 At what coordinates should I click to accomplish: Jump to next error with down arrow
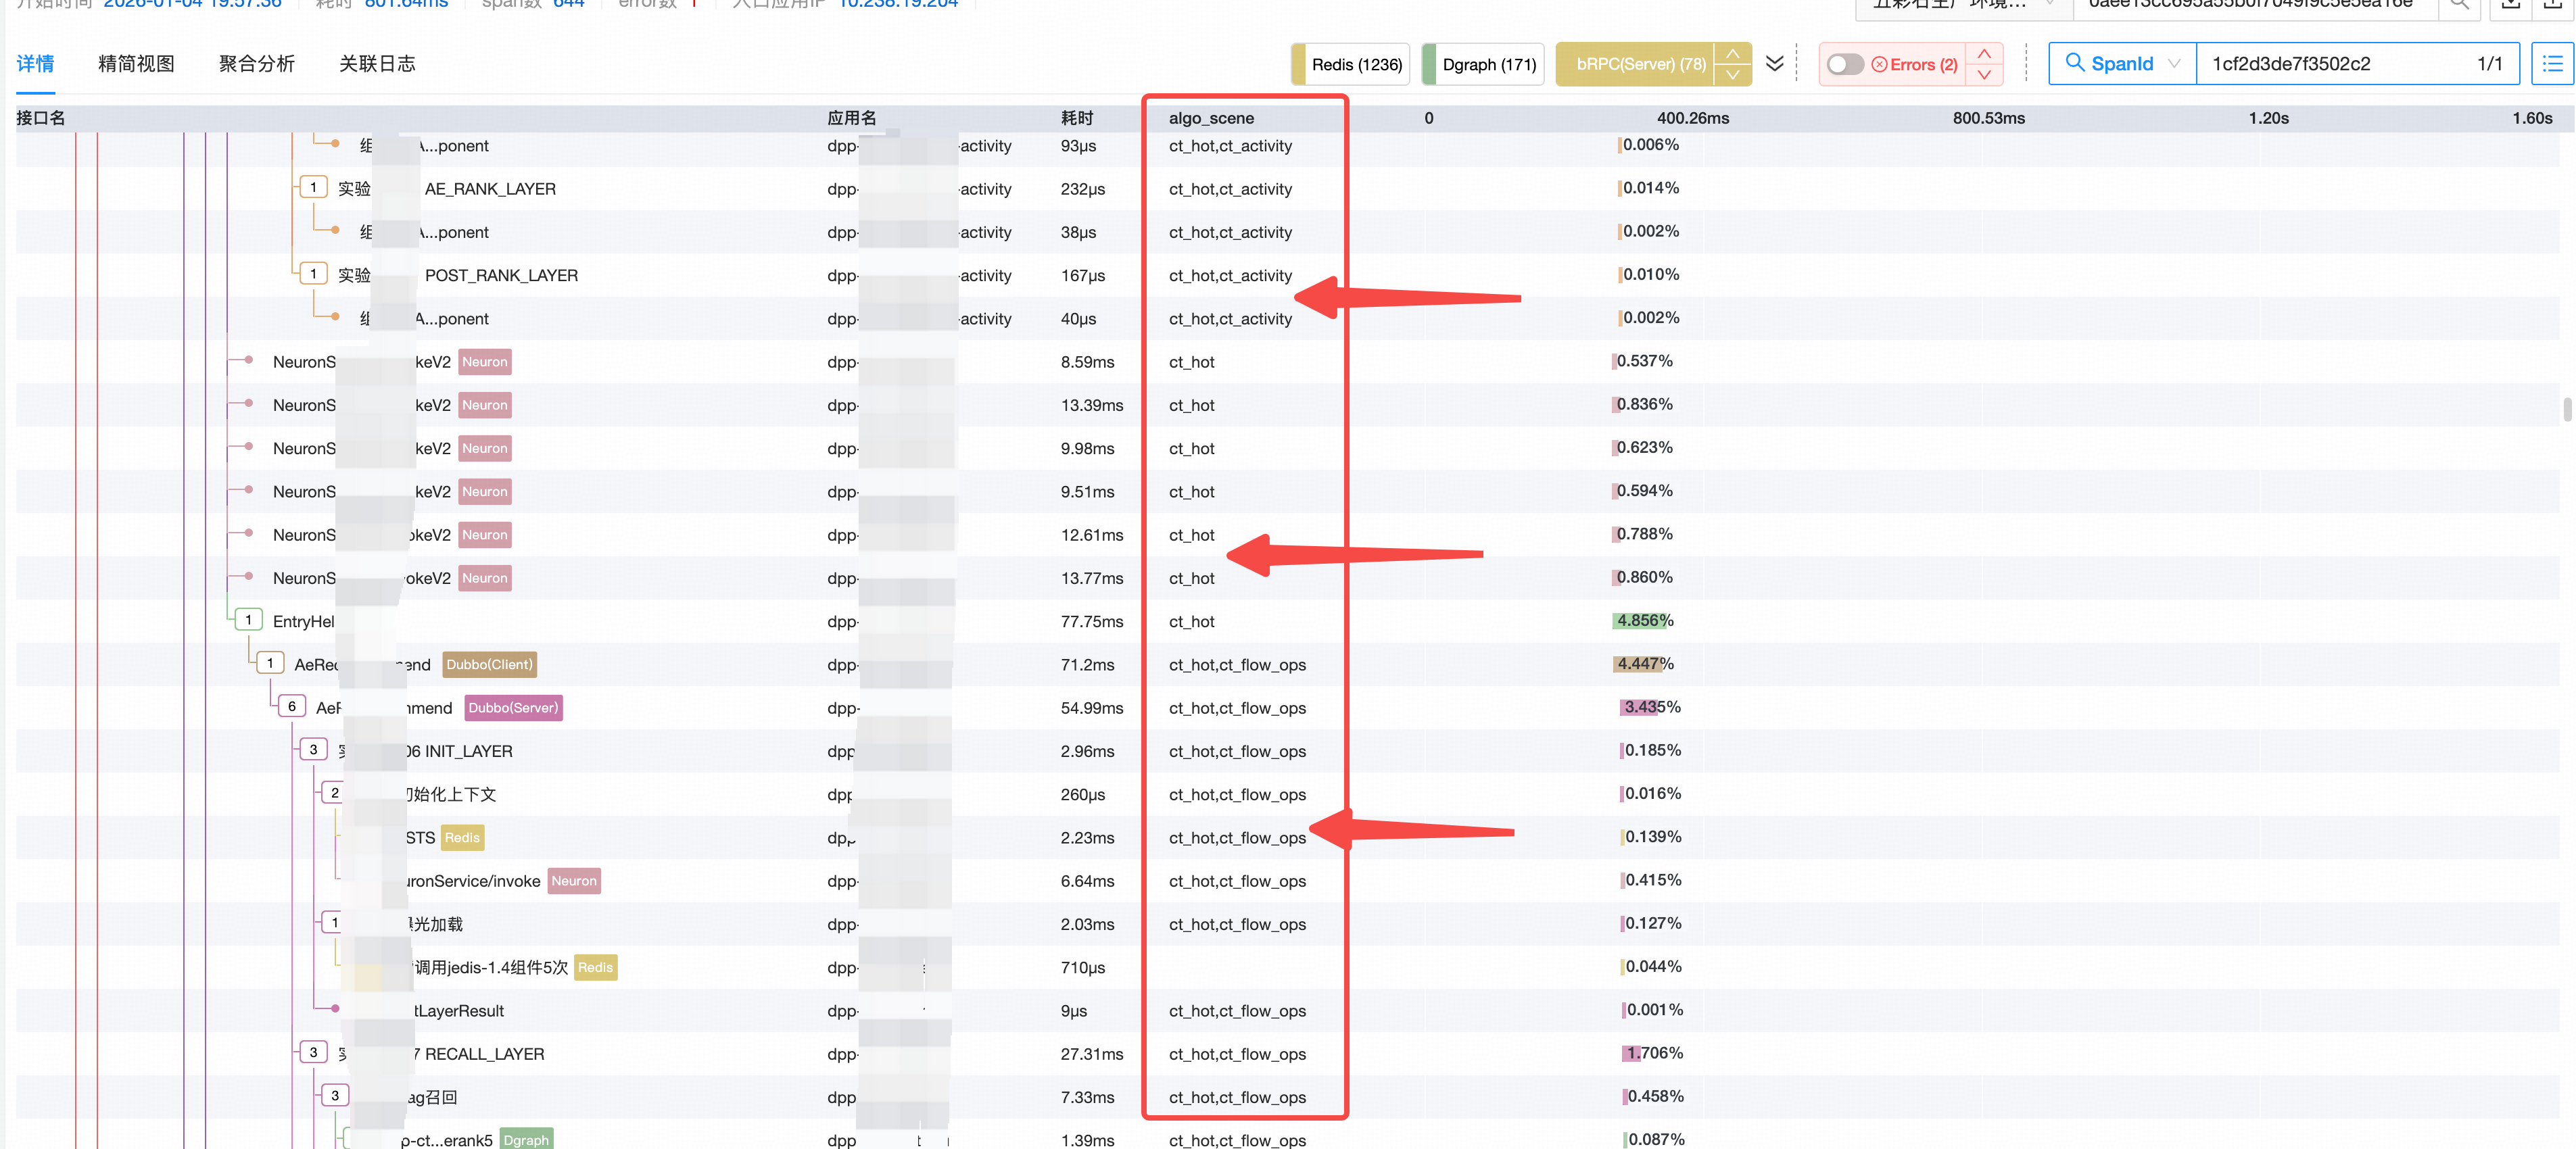pyautogui.click(x=1984, y=75)
